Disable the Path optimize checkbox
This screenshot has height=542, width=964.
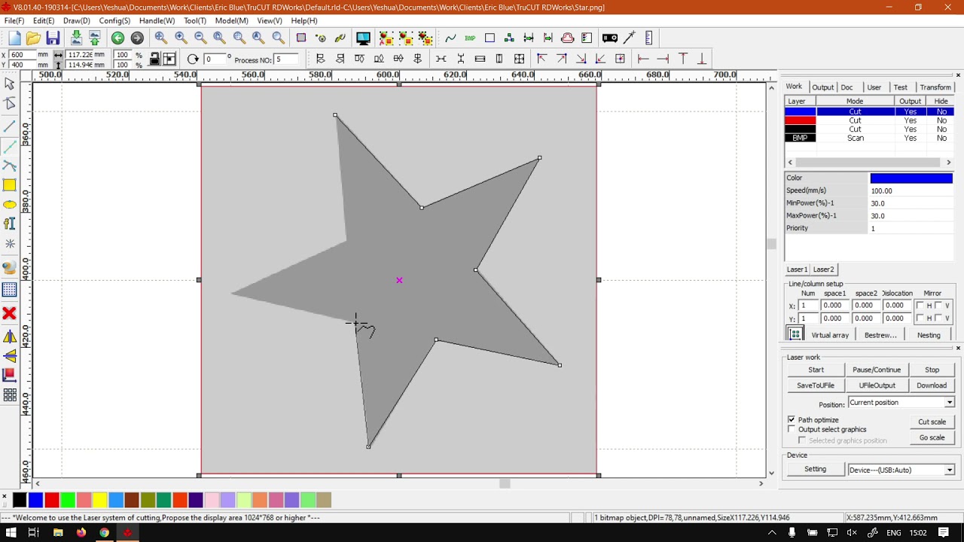792,419
